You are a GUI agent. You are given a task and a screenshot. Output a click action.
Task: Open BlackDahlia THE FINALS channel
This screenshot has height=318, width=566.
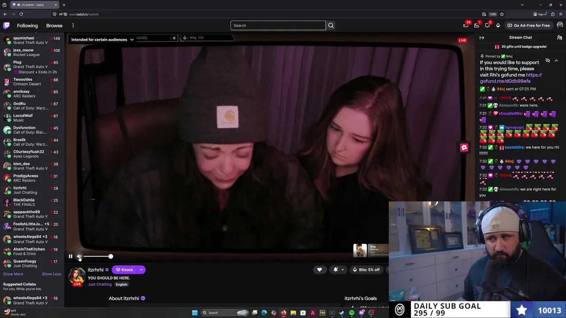(x=32, y=202)
